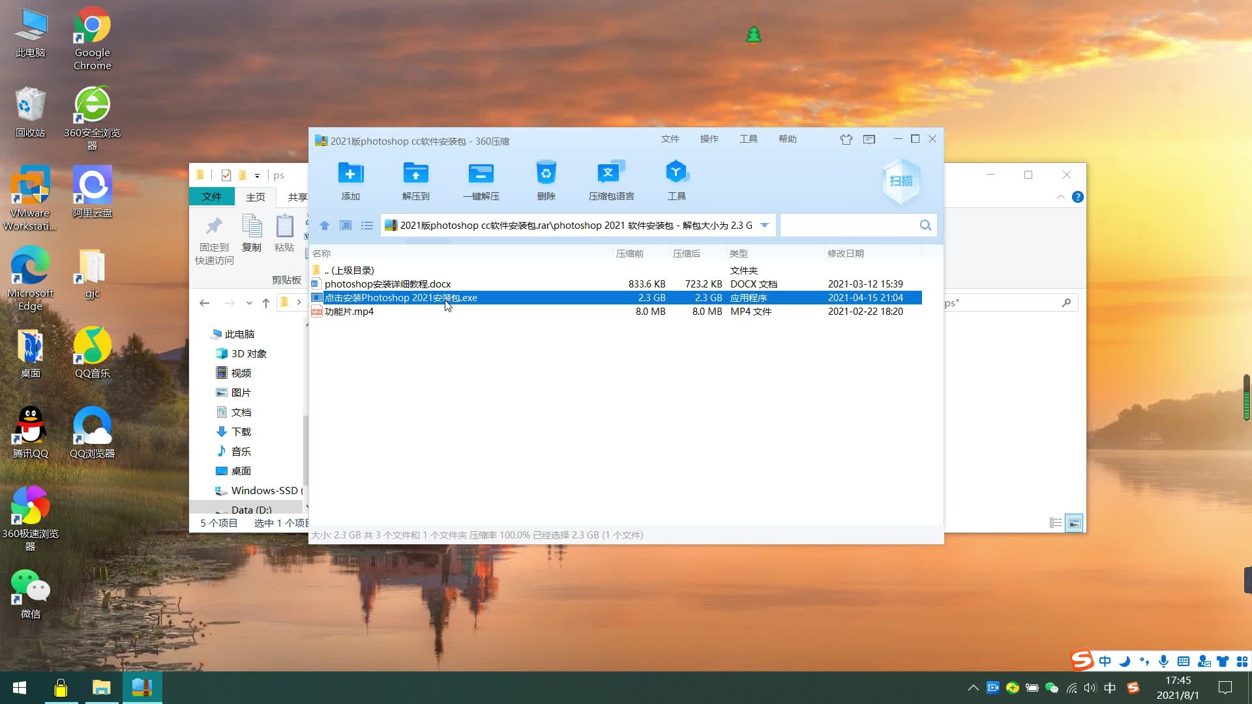This screenshot has width=1252, height=704.
Task: Select the 回收站 recycle bin icon
Action: [x=30, y=112]
